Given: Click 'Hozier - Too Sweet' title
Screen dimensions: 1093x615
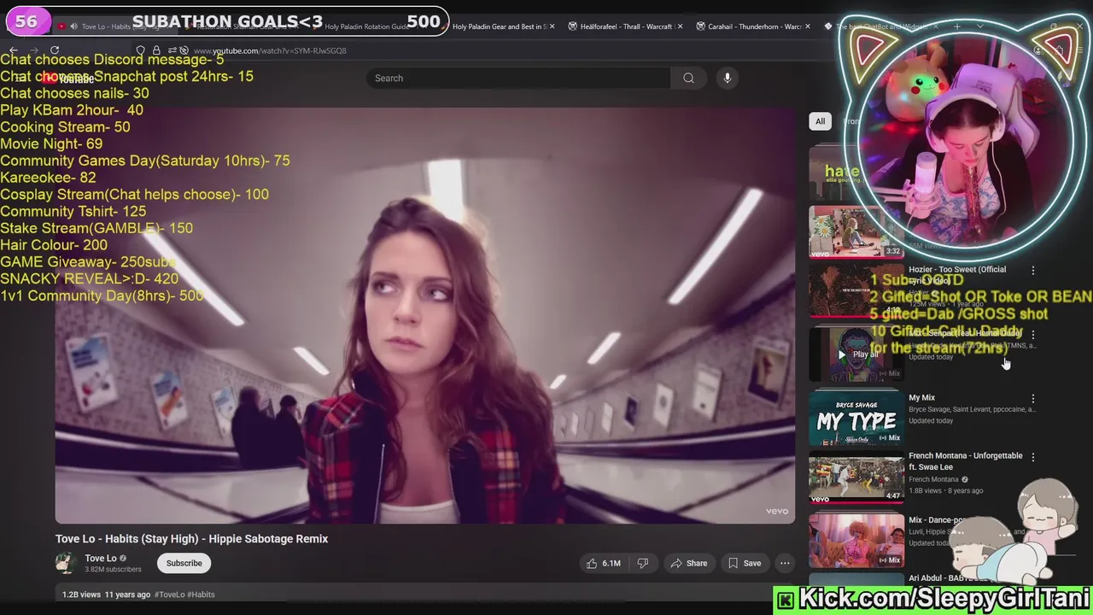Looking at the screenshot, I should 957,274.
